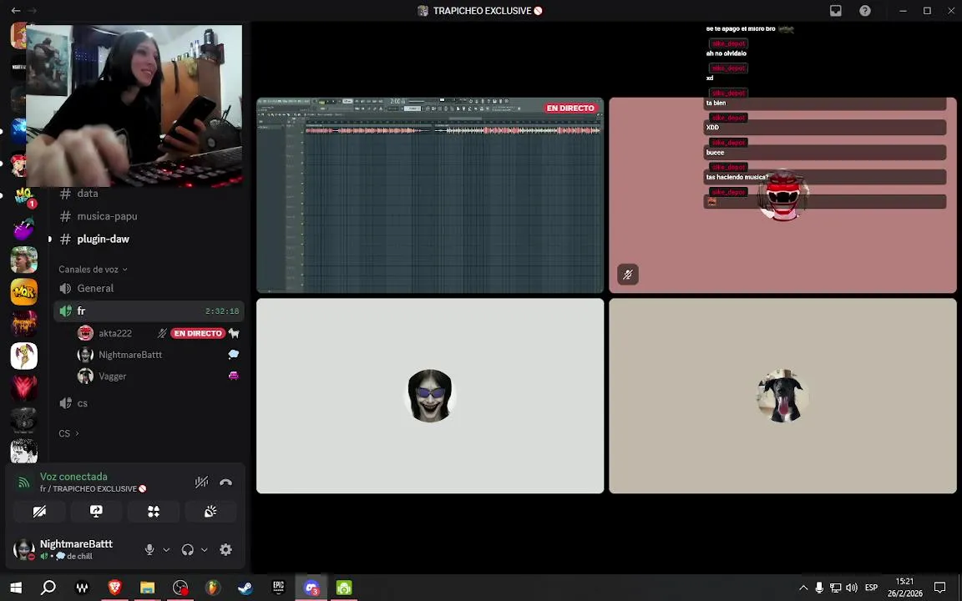This screenshot has height=601, width=962.
Task: Open the Discord inbox icon
Action: click(836, 10)
